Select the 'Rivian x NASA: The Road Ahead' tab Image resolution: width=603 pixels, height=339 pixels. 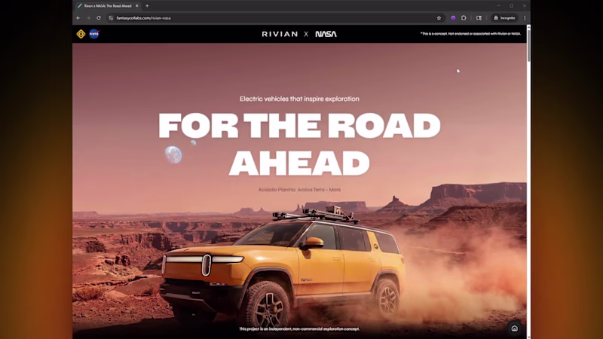(108, 6)
